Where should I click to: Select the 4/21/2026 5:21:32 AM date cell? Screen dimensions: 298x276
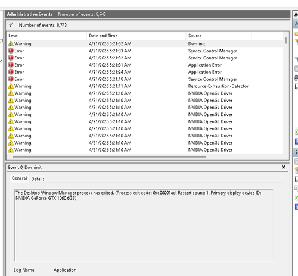tap(110, 58)
